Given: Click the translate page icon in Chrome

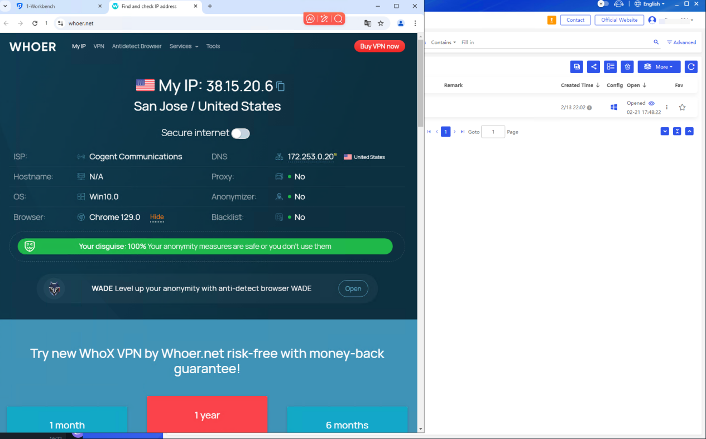Looking at the screenshot, I should 367,23.
